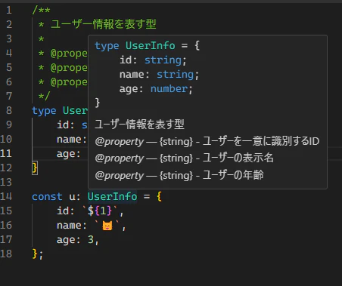Click the comment opener /** on line 1

(41, 10)
